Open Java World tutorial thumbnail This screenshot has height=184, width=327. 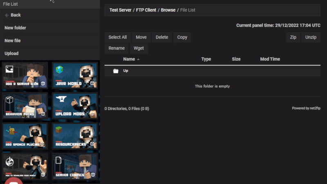(75, 75)
